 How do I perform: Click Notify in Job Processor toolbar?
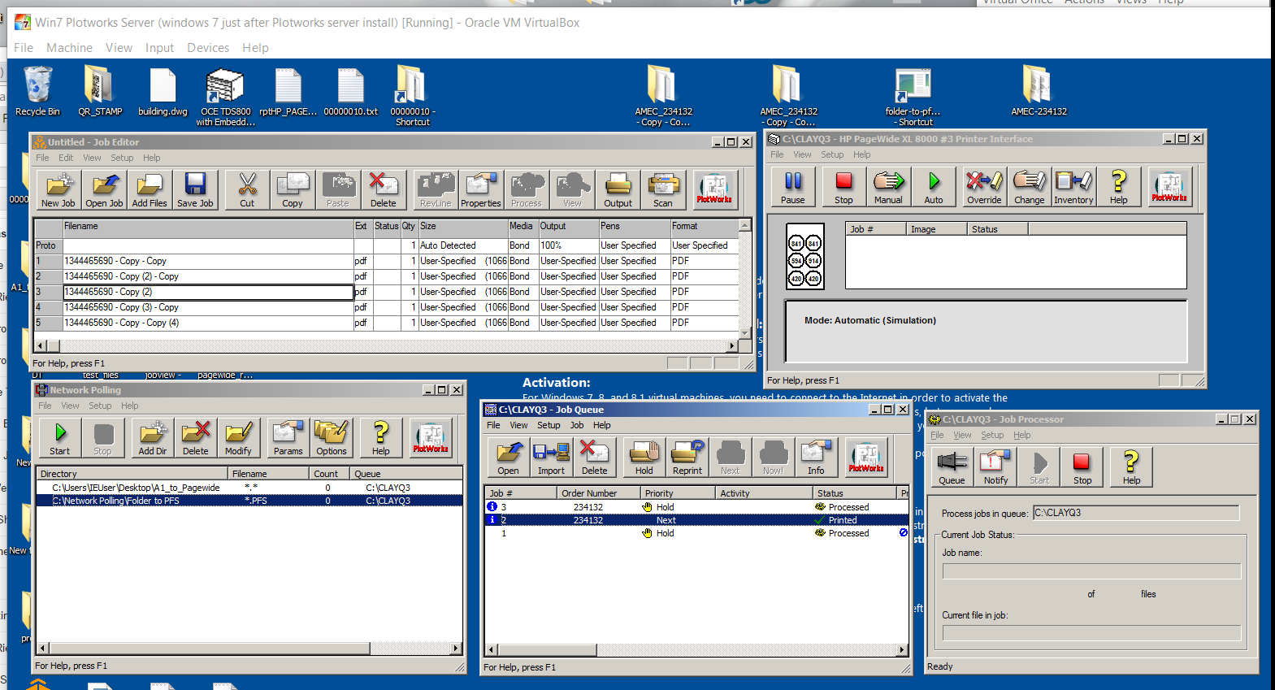(995, 467)
